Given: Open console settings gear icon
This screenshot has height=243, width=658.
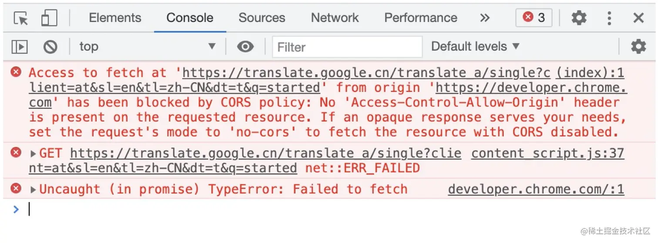Looking at the screenshot, I should click(638, 46).
